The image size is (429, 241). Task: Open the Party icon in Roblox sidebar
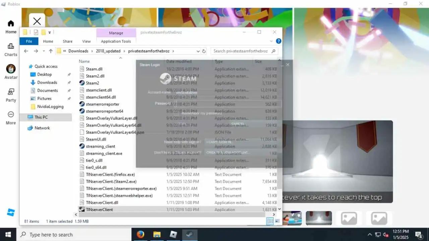(11, 91)
